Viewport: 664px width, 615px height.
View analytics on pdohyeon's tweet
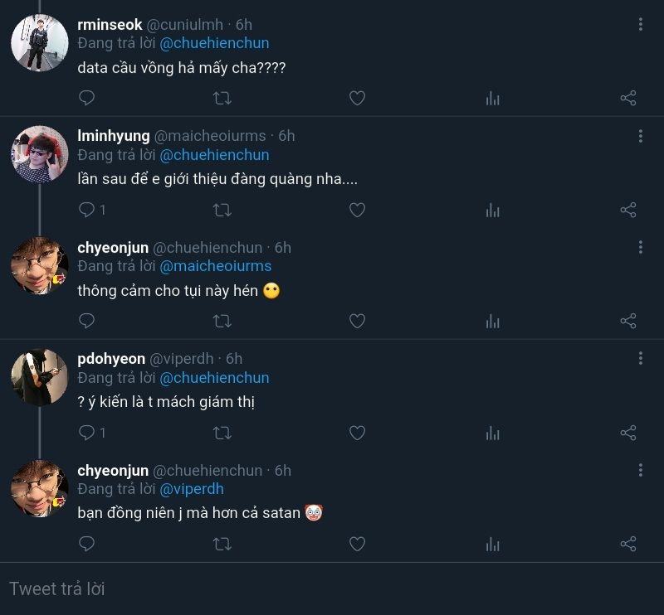[493, 433]
